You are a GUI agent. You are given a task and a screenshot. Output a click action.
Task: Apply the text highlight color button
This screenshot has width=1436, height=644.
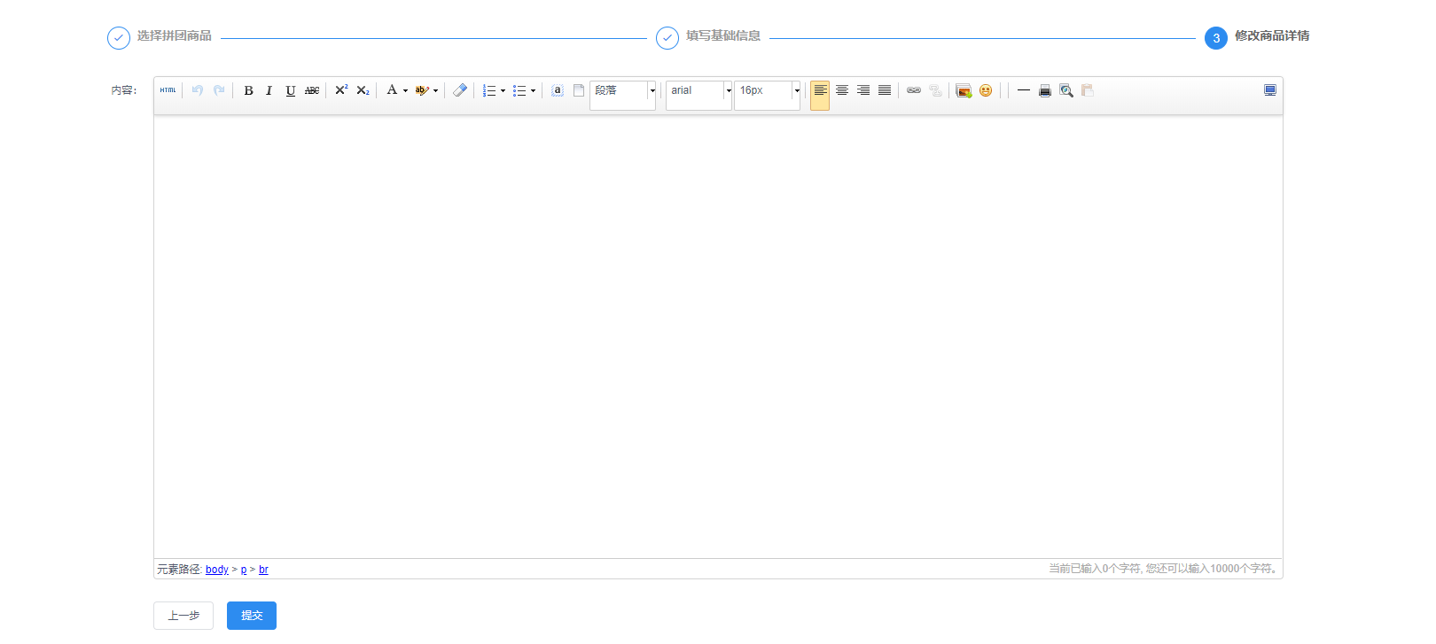(x=422, y=90)
